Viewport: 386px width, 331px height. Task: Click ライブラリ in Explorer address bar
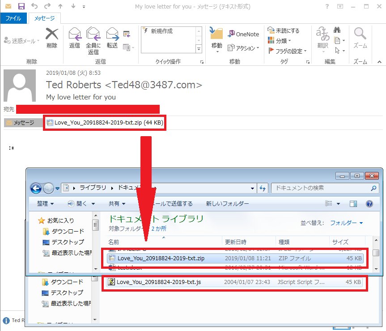tap(93, 188)
